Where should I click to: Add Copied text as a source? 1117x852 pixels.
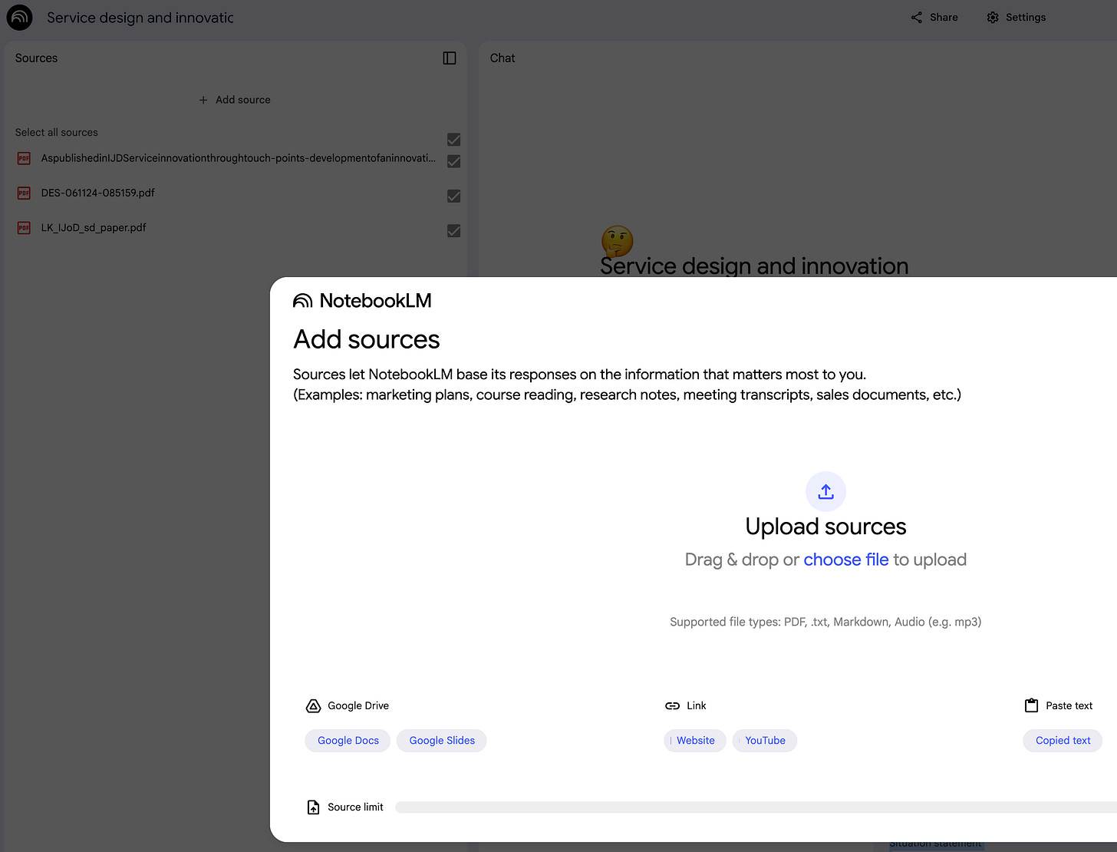[1063, 741]
